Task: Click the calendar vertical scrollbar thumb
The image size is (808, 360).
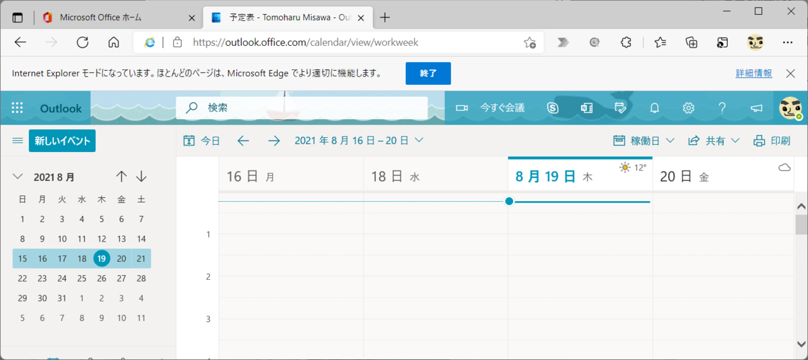Action: point(801,224)
